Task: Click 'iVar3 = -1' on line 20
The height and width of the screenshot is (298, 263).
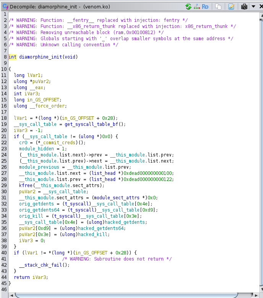Action: (28, 130)
